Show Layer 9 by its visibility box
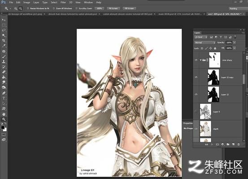 [196, 111]
